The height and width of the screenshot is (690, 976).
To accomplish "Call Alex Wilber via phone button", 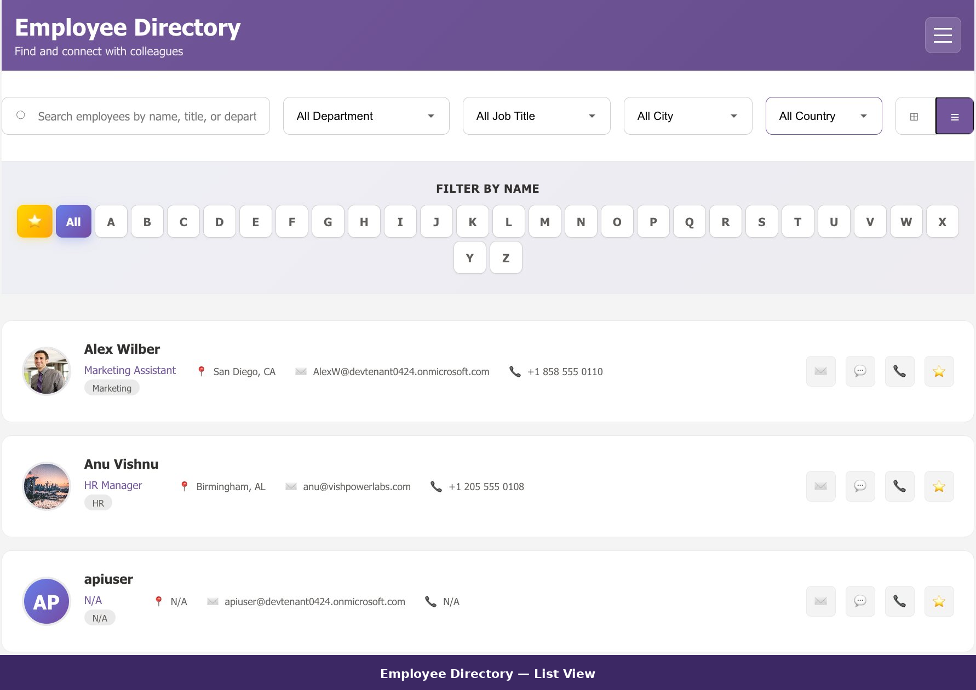I will 900,371.
